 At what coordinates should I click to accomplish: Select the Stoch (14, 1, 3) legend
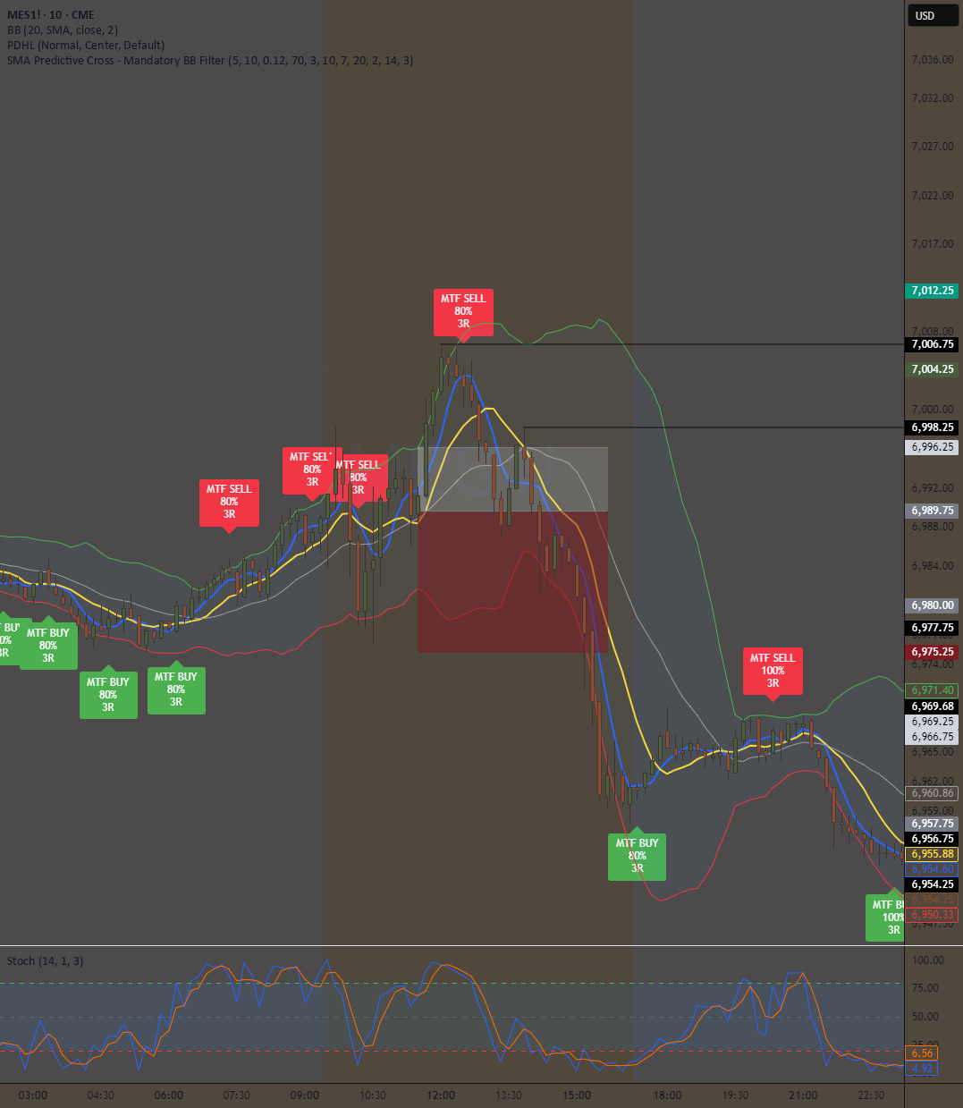click(45, 961)
